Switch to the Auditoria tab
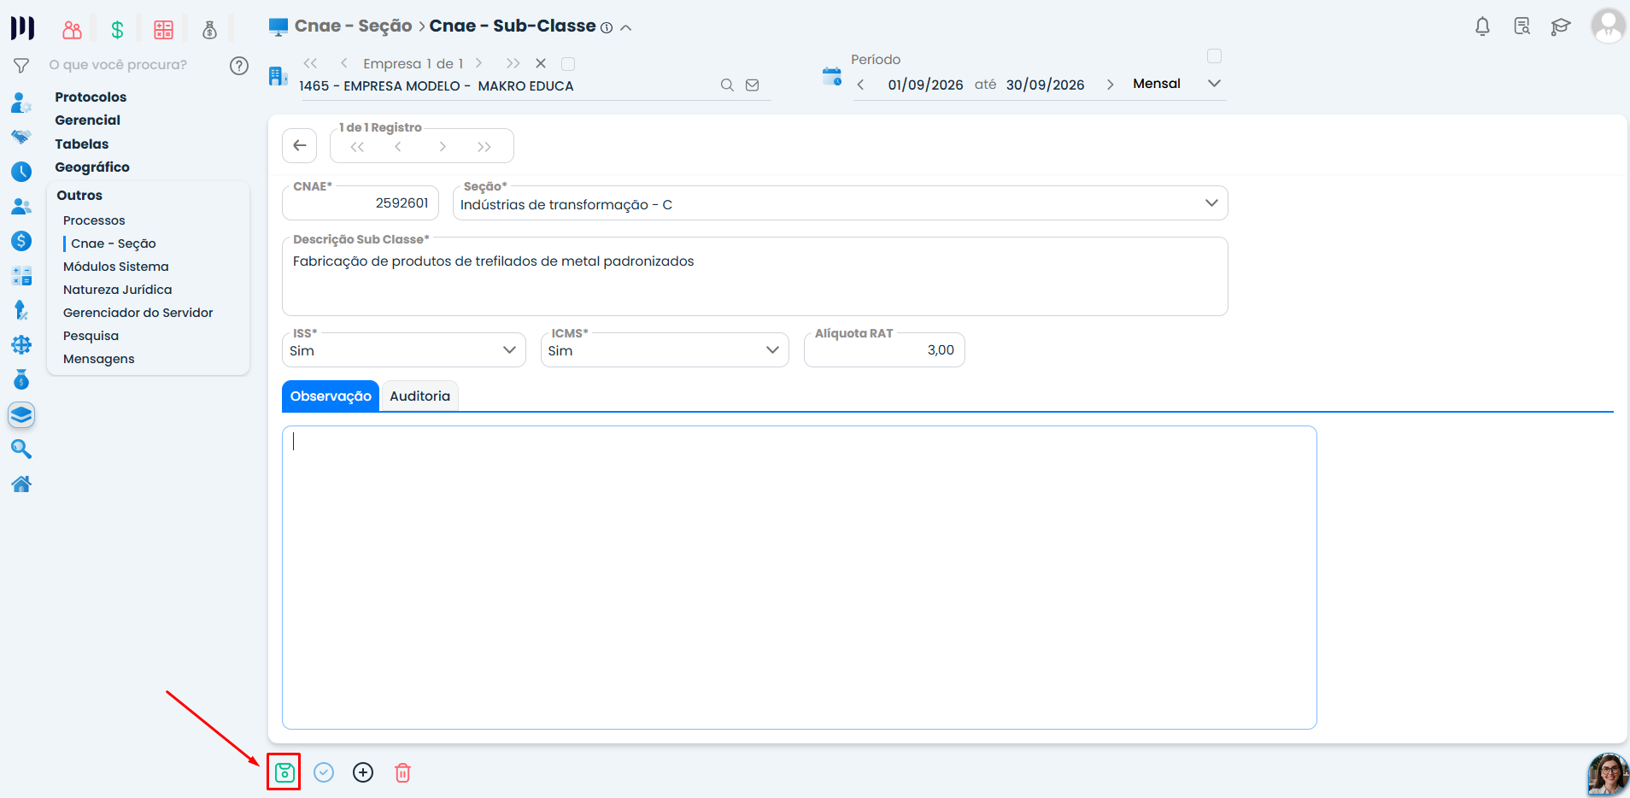Screen dimensions: 1630x798 419,396
